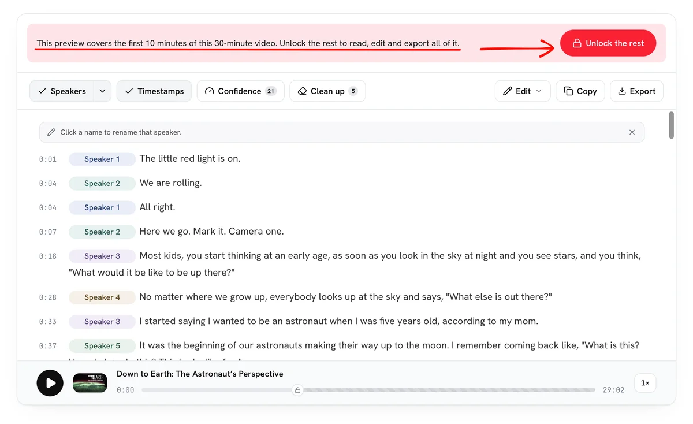
Task: Select the lock marker on the timeline
Action: pyautogui.click(x=297, y=390)
